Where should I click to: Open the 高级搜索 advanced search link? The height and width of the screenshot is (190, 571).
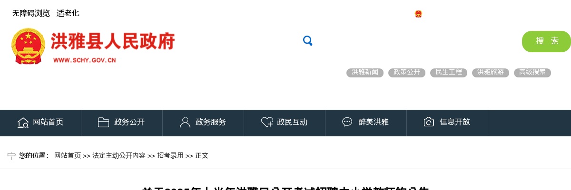[x=532, y=72]
